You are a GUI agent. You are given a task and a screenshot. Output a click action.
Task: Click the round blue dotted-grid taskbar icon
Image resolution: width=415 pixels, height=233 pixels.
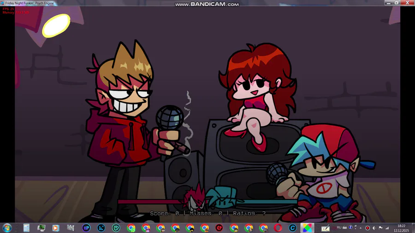pos(101,228)
